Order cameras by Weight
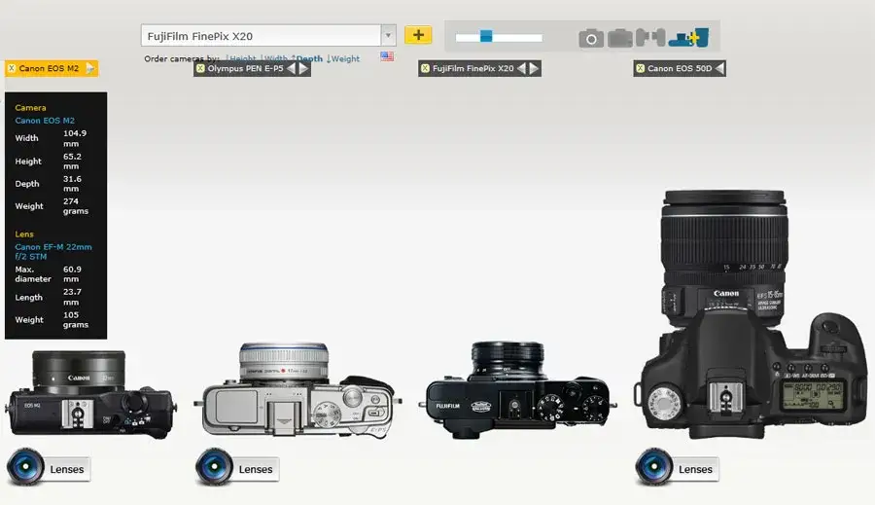 click(345, 58)
